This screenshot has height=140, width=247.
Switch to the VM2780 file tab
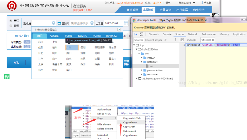point(191,40)
